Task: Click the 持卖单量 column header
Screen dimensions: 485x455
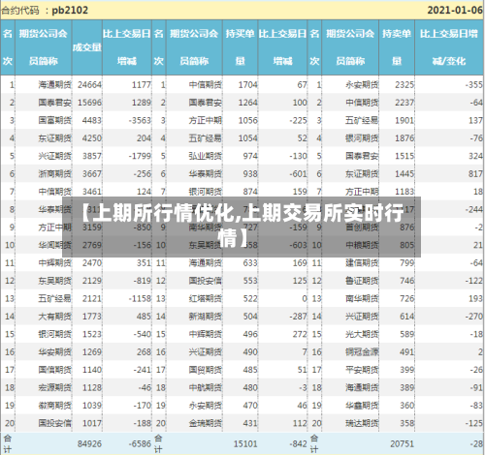Action: 397,47
